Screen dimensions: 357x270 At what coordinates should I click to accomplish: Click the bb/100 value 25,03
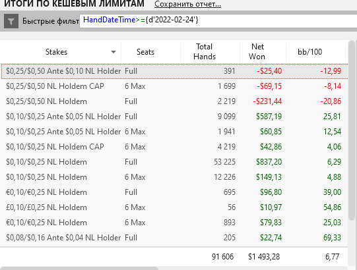[x=332, y=223]
